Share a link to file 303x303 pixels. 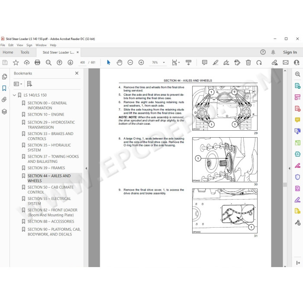click(x=274, y=62)
